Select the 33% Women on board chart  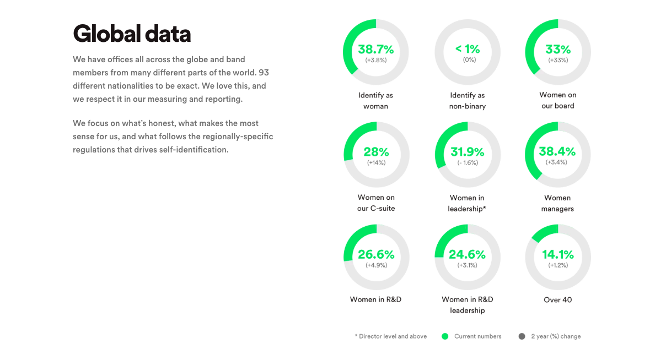click(x=557, y=52)
